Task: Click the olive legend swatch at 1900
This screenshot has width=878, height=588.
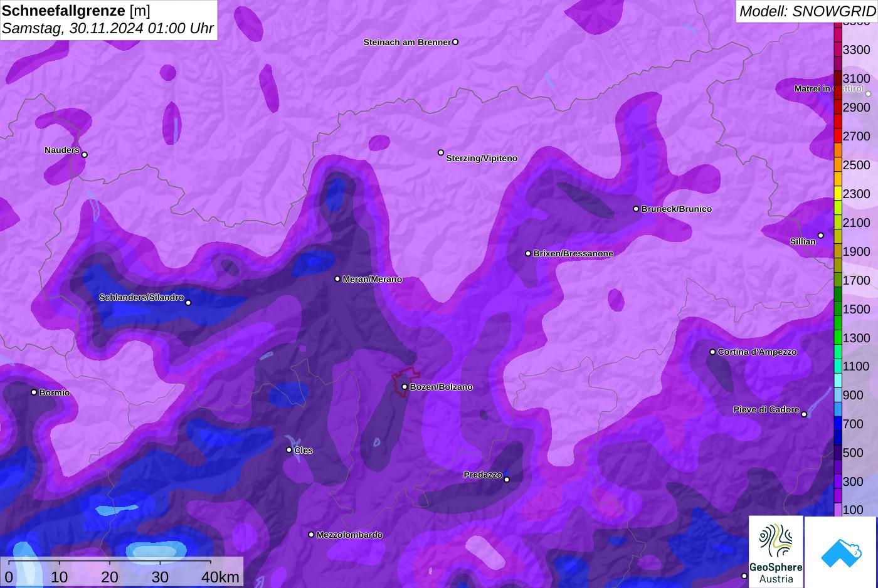Action: [x=838, y=251]
